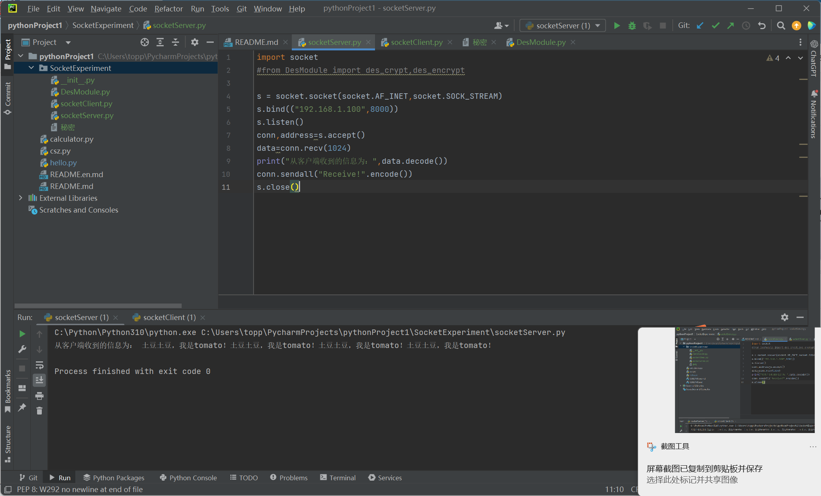Click the green Run button in toolbar
Screen dimensions: 821x496
click(617, 26)
